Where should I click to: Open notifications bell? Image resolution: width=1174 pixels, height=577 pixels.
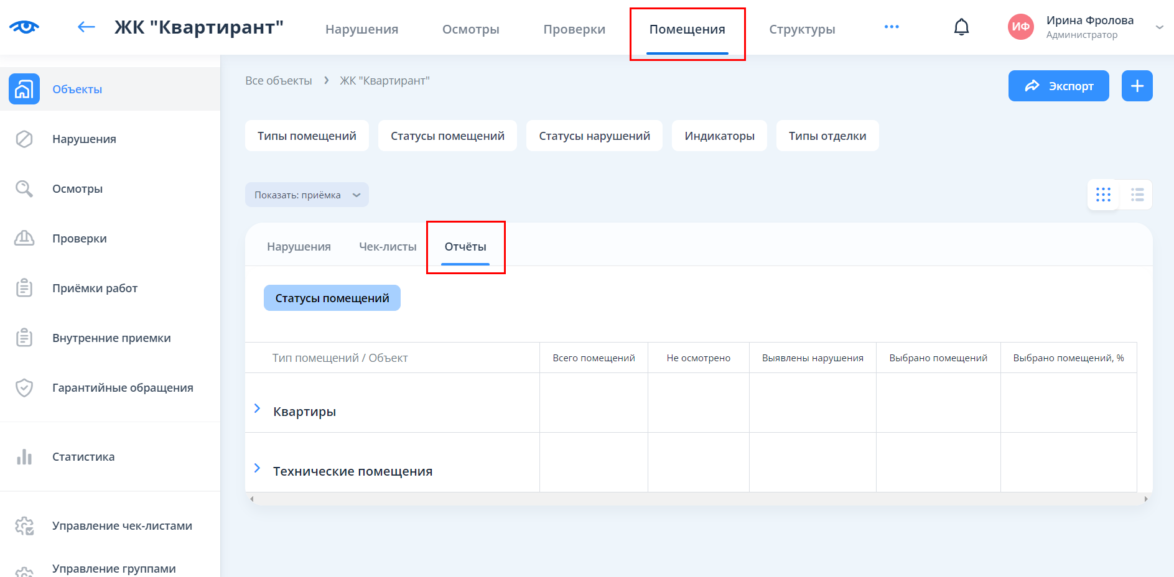click(961, 27)
